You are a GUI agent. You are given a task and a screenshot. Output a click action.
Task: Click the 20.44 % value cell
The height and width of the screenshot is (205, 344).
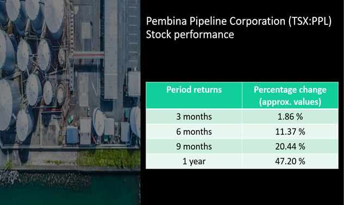(x=290, y=146)
